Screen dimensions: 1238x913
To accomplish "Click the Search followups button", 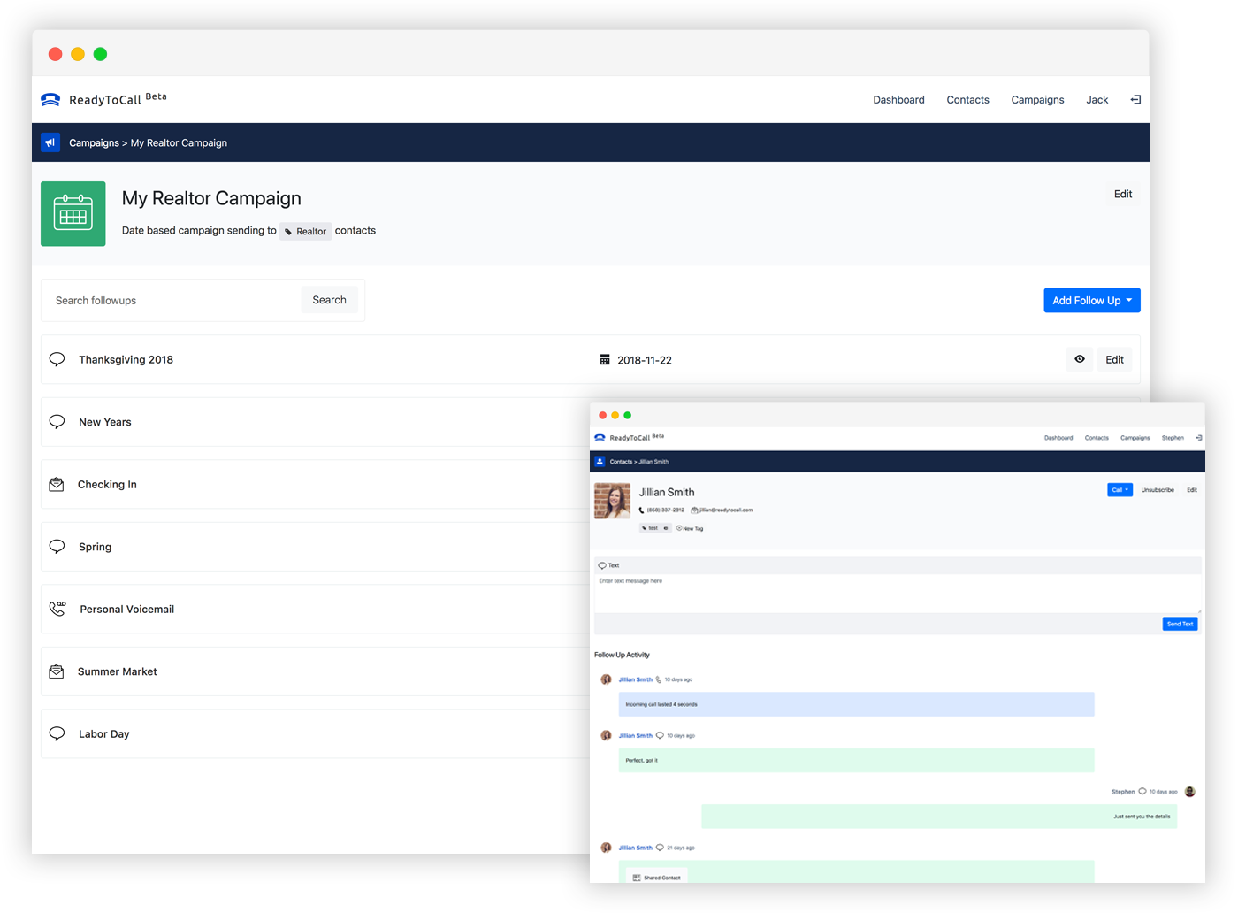I will [329, 300].
